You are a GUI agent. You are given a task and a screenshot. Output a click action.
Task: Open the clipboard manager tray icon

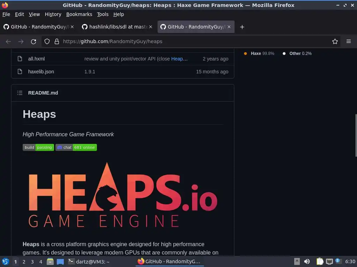click(x=320, y=261)
